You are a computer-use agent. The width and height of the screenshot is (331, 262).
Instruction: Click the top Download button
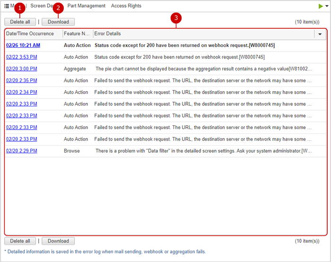pyautogui.click(x=58, y=22)
